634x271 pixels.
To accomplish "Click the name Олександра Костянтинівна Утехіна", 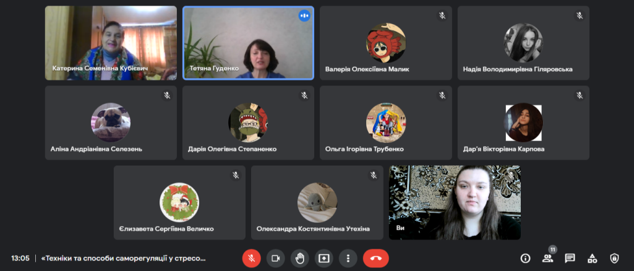I will click(313, 229).
